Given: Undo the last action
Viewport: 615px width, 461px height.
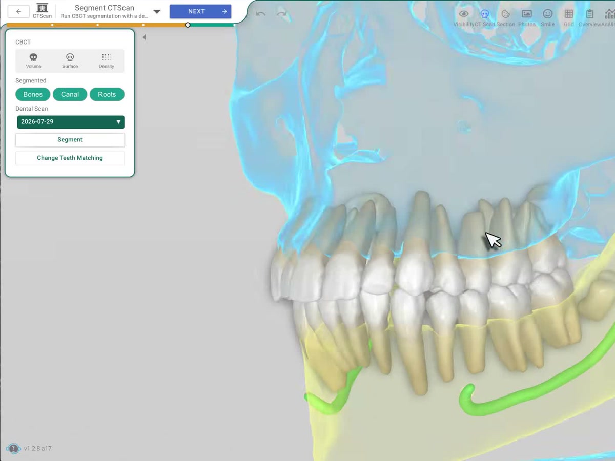Looking at the screenshot, I should pos(260,14).
